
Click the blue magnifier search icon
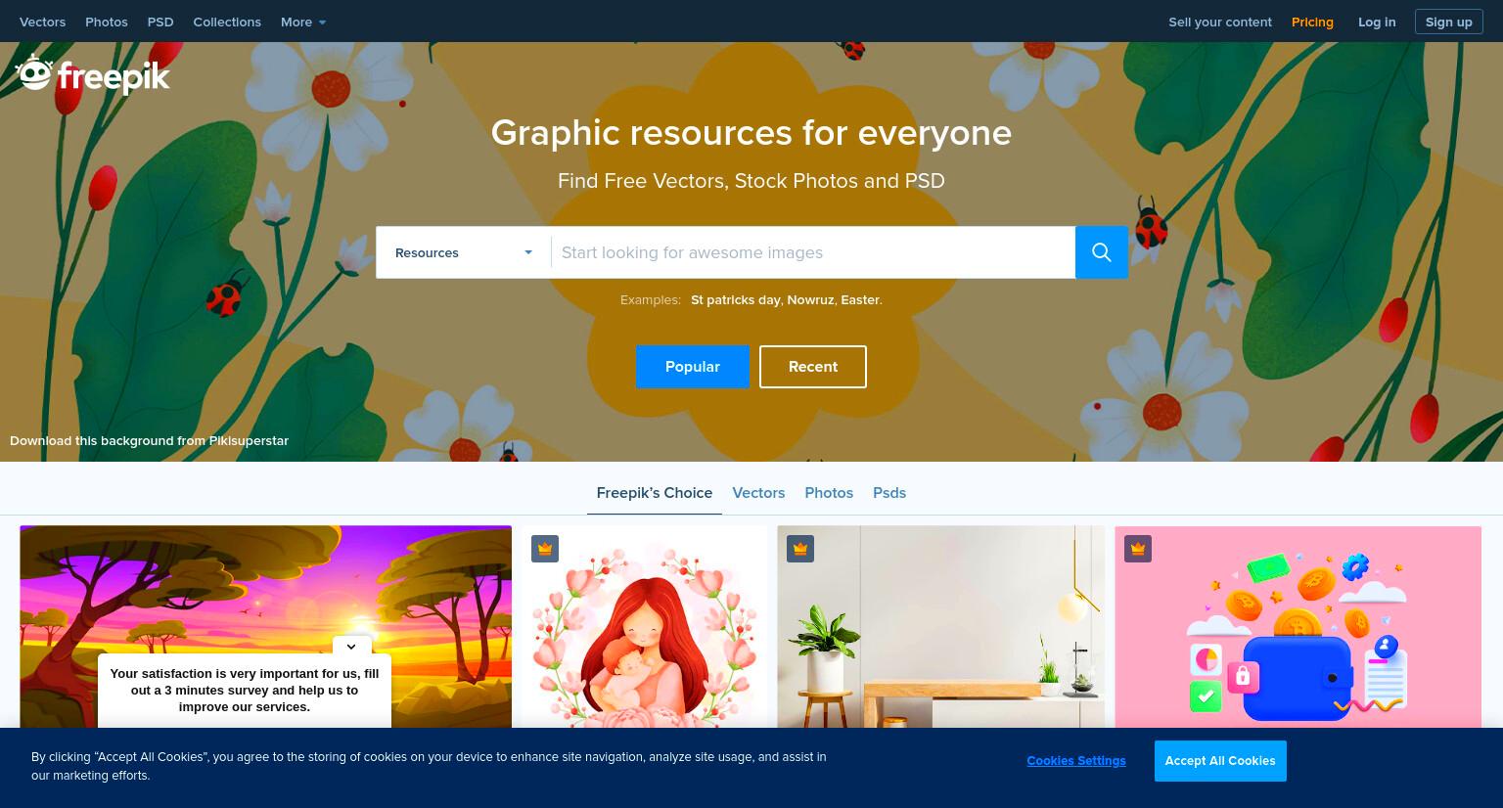tap(1101, 252)
